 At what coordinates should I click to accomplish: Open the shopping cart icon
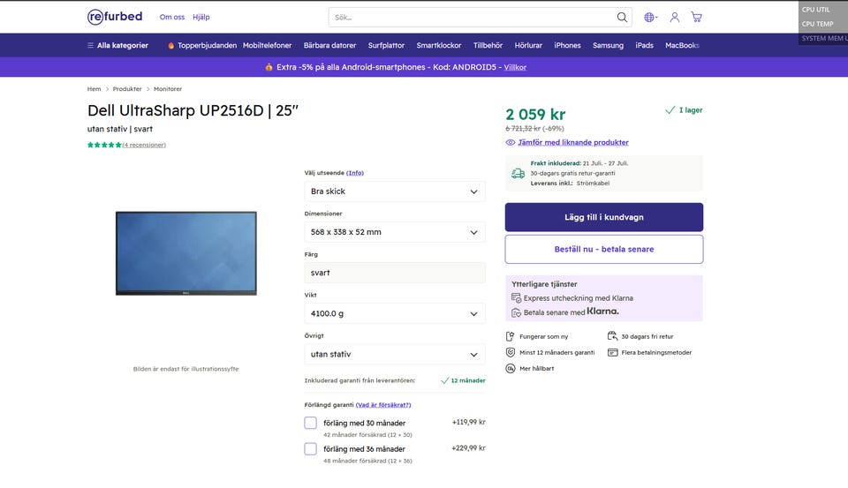(x=697, y=18)
